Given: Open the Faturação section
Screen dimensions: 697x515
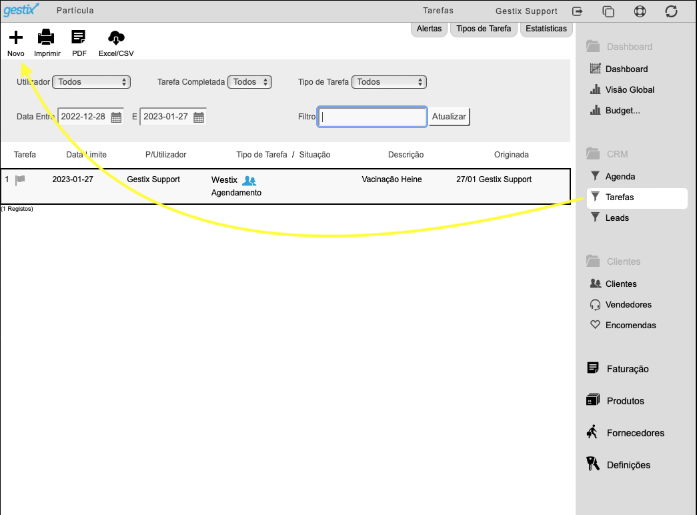Looking at the screenshot, I should [x=627, y=369].
